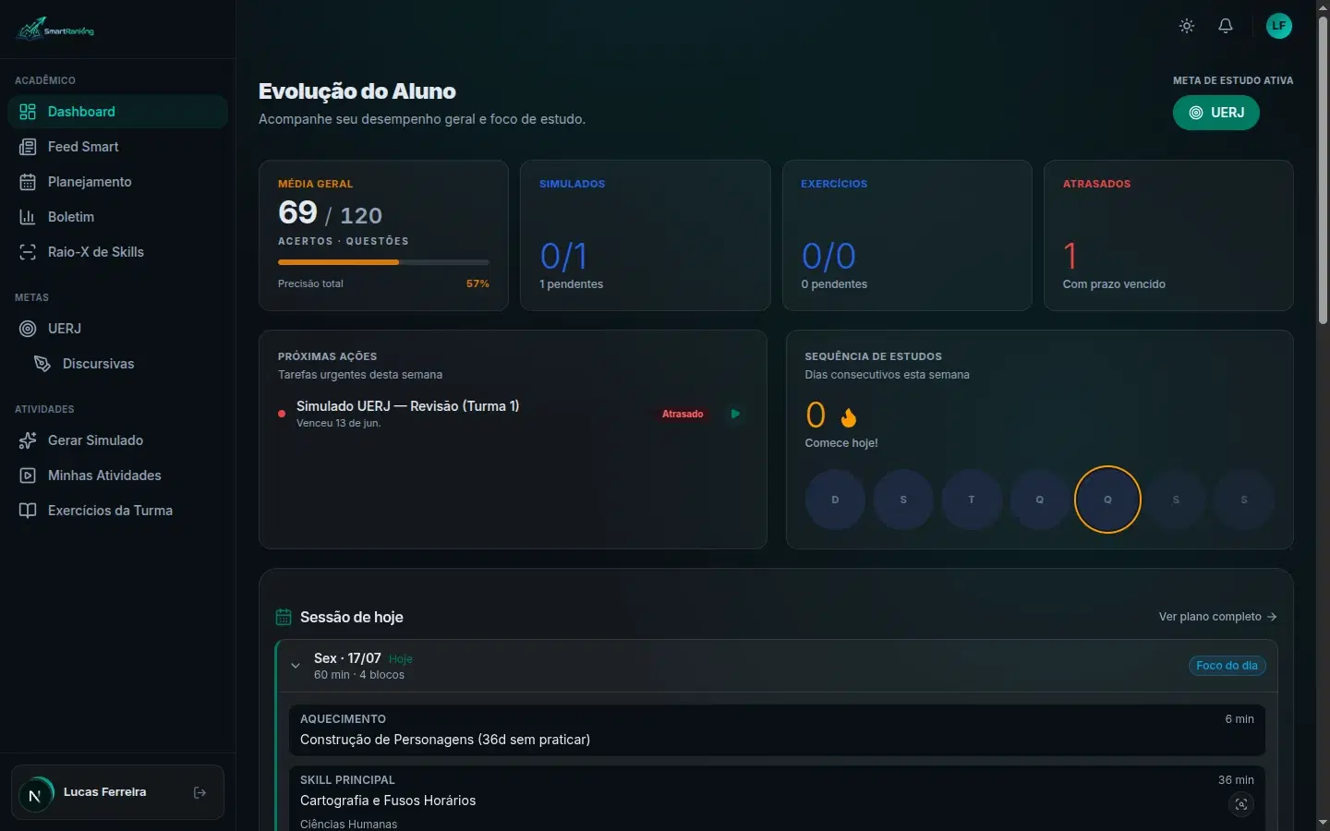Select the first S (segunda) day circle

coord(903,500)
